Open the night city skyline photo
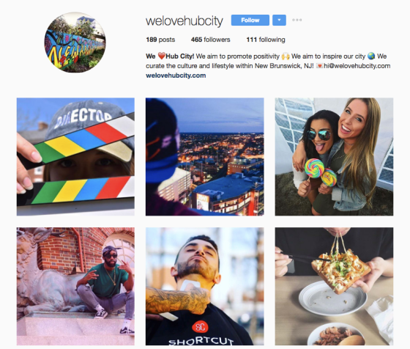The height and width of the screenshot is (349, 410). (x=205, y=157)
